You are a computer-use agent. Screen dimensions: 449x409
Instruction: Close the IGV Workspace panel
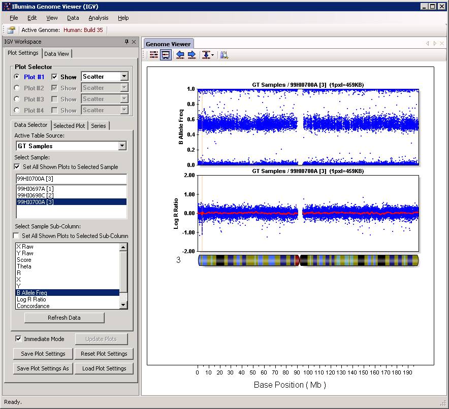click(x=134, y=42)
